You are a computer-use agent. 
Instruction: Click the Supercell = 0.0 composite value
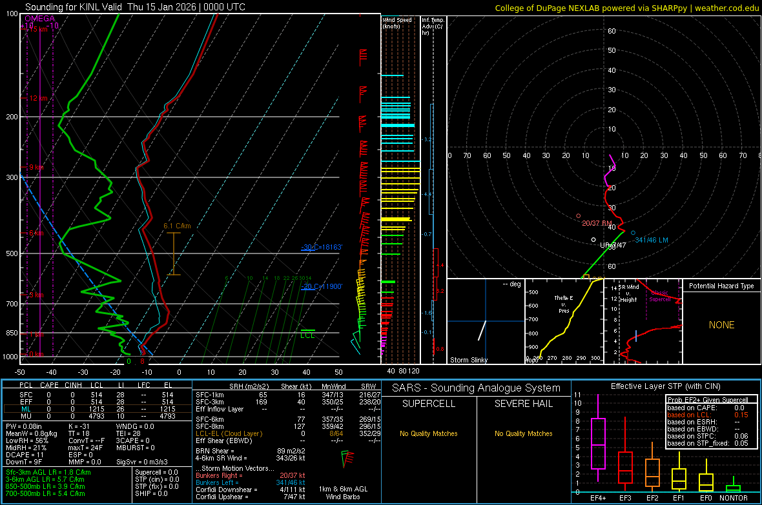(156, 472)
